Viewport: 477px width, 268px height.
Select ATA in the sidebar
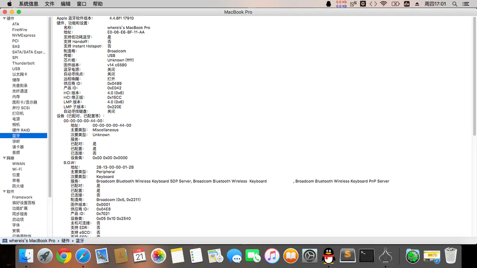[x=16, y=24]
